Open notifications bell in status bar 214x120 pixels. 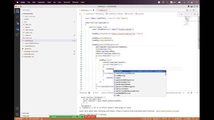point(197,119)
